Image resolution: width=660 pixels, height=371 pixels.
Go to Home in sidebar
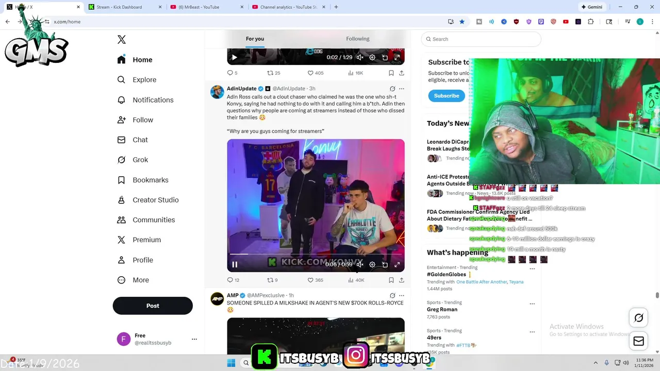[x=135, y=60]
